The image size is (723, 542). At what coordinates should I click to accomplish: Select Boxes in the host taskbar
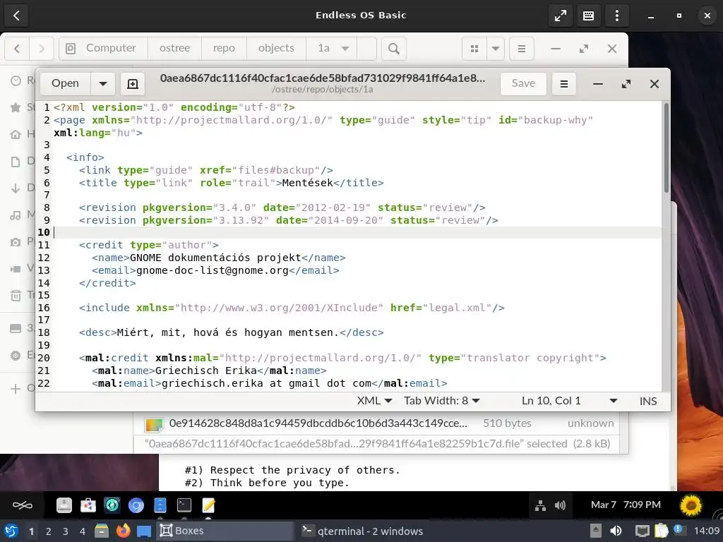tap(225, 531)
